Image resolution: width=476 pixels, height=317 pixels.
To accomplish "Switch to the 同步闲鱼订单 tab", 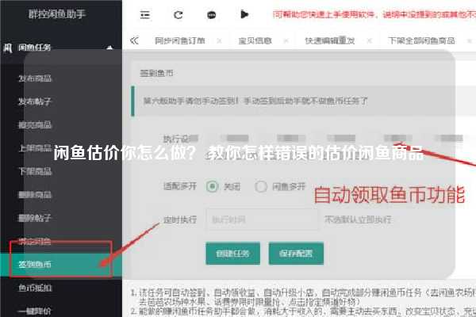I will pyautogui.click(x=180, y=40).
